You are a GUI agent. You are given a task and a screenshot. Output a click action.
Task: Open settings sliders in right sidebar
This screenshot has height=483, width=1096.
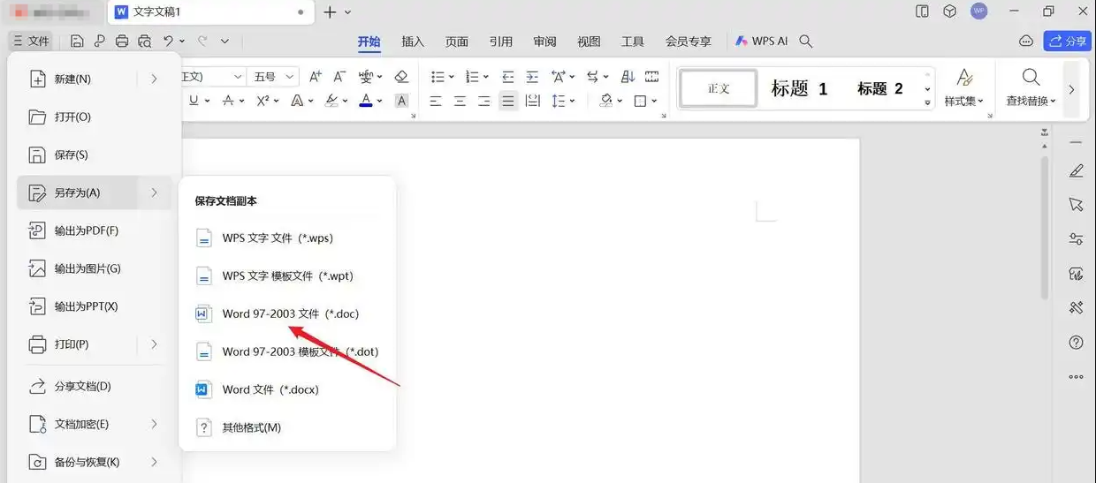(x=1076, y=238)
